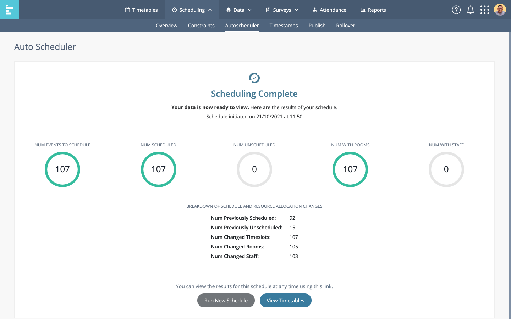Open the schedule results link
The image size is (511, 319).
(x=327, y=286)
